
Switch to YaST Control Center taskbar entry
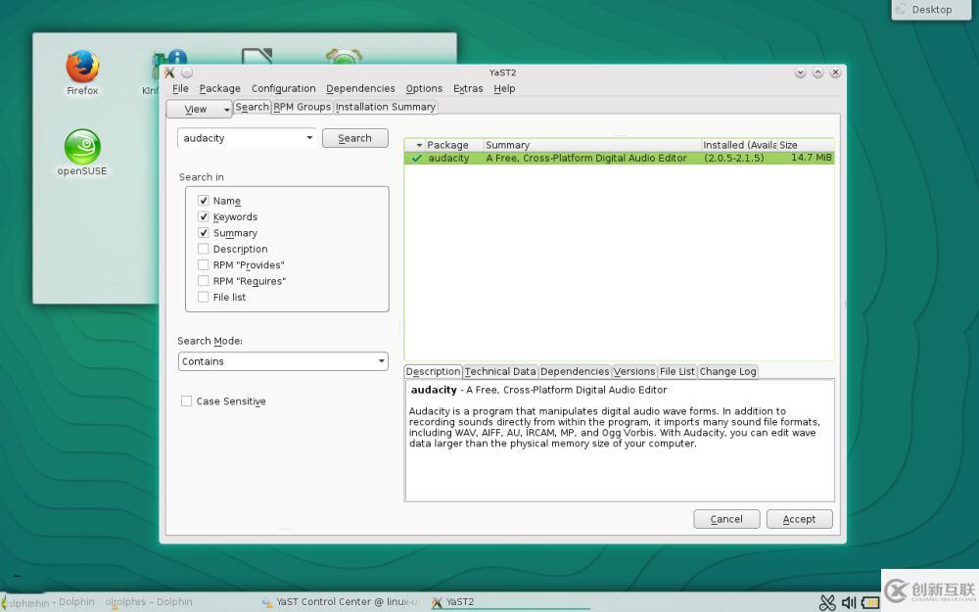pos(340,602)
